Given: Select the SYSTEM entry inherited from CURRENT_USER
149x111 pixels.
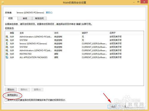Looking at the screenshot, I should 74,47.
